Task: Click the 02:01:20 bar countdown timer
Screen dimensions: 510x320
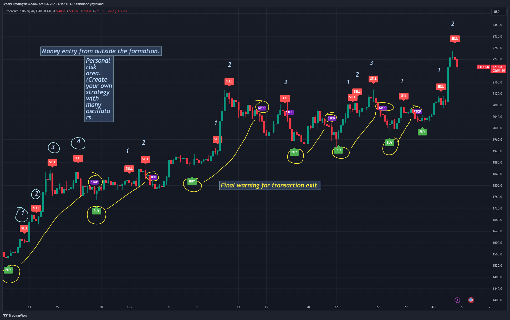Action: pos(498,71)
